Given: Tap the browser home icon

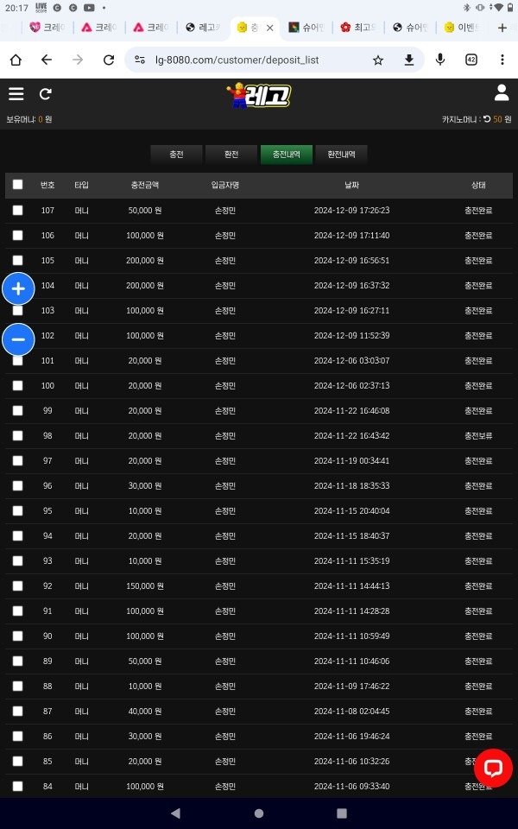Looking at the screenshot, I should click(x=16, y=60).
